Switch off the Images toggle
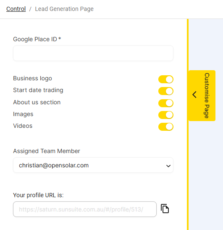223x230 pixels. coord(166,115)
